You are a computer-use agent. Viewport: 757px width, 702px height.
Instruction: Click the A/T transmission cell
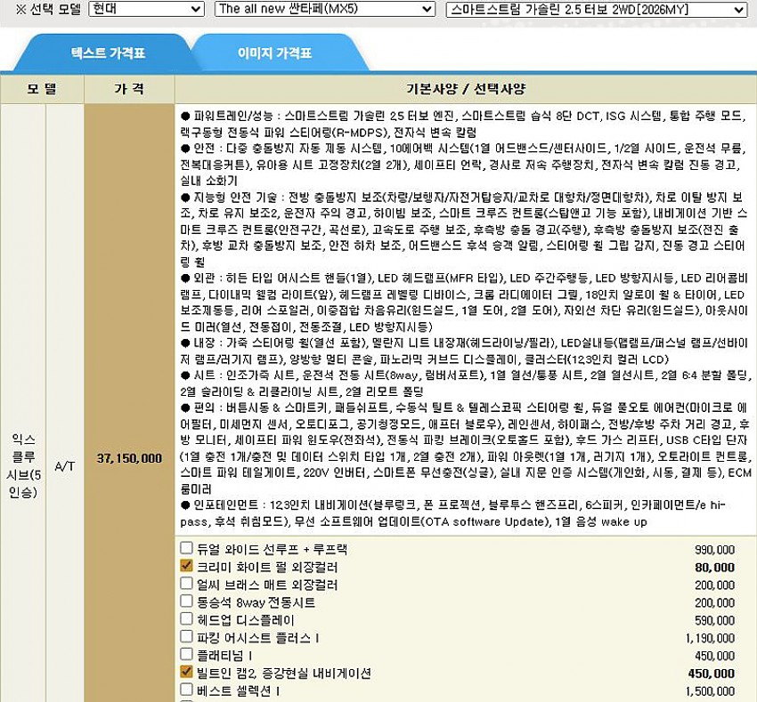64,464
